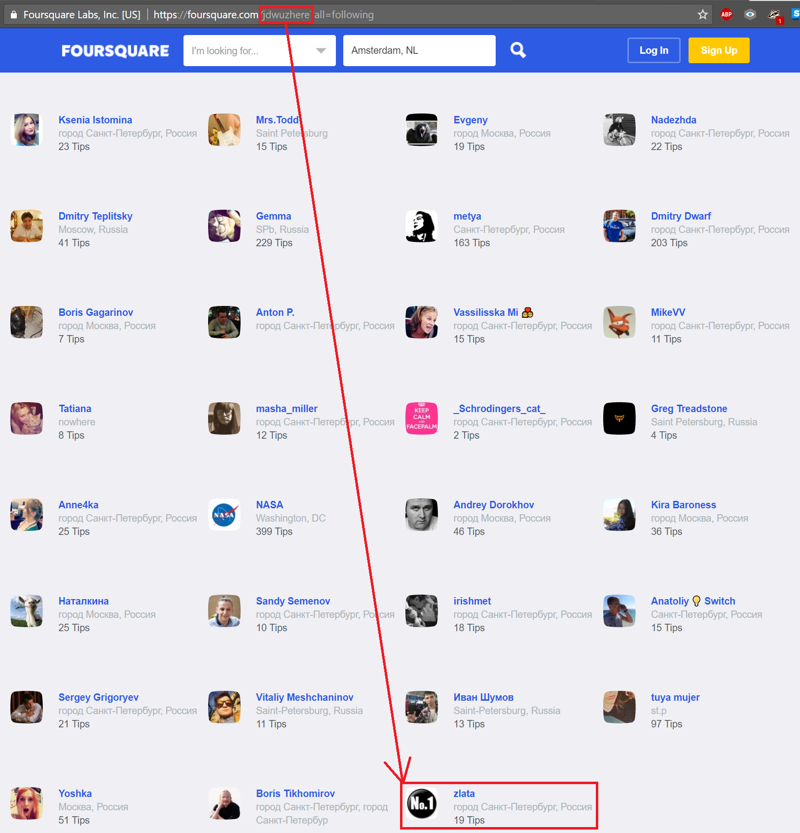Viewport: 800px width, 833px height.
Task: Open Greg Treadstone's profile link
Action: tap(689, 409)
